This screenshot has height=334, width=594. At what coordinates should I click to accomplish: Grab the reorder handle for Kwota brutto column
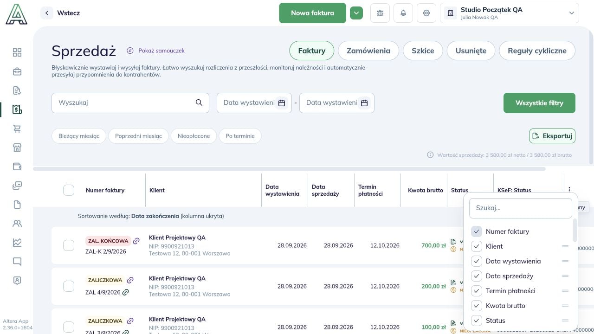click(565, 306)
